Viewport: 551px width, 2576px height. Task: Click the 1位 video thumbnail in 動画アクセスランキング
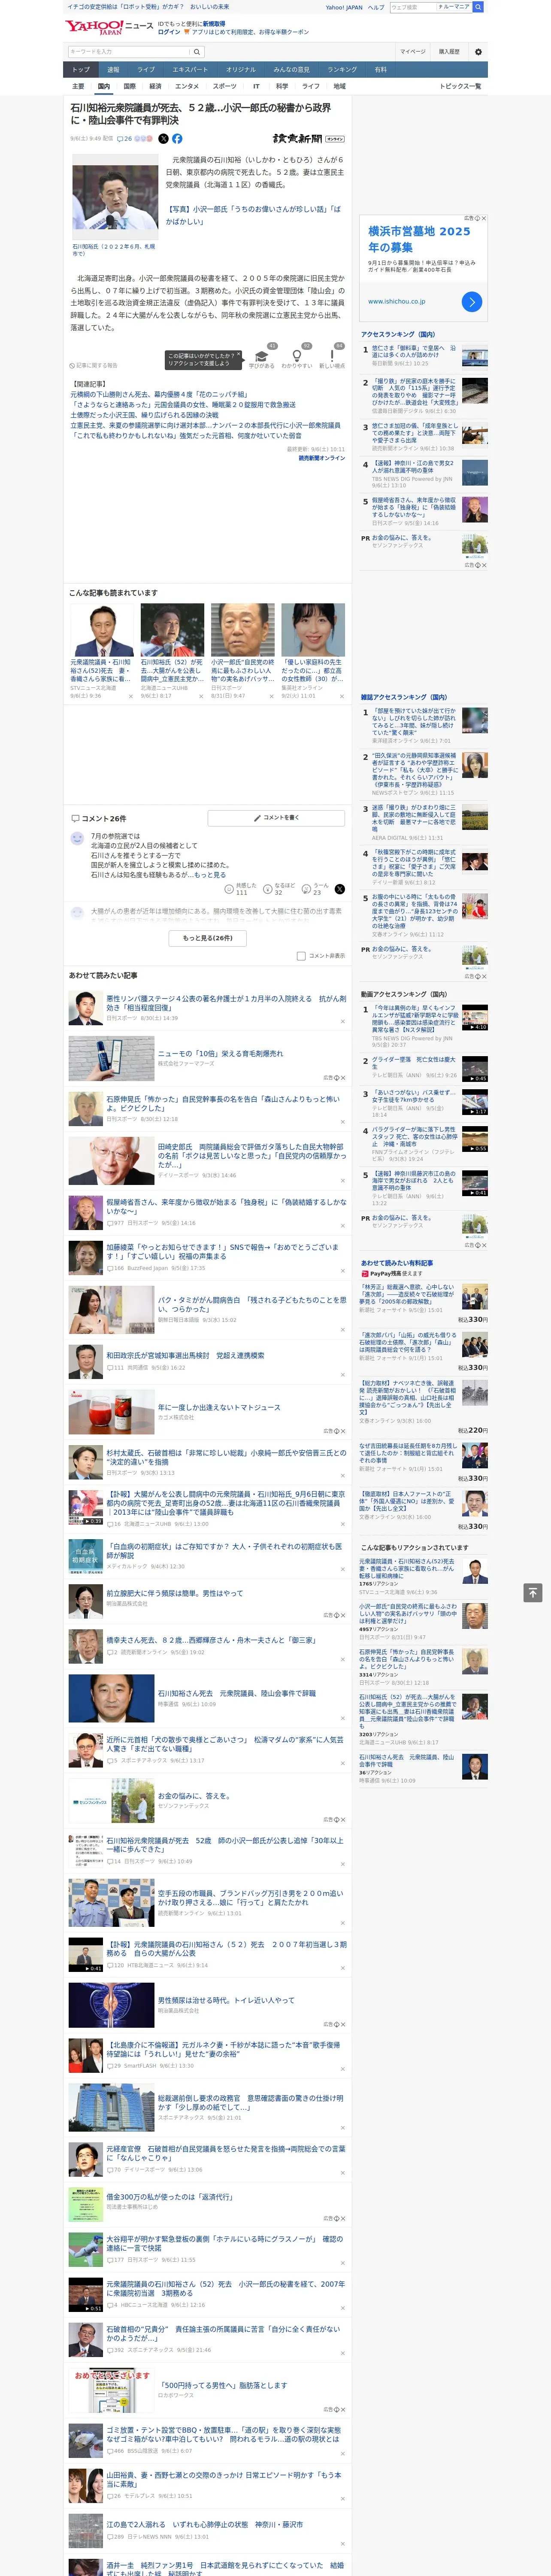[475, 1017]
